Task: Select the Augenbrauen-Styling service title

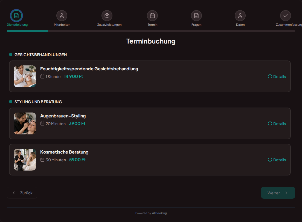Action: pyautogui.click(x=63, y=116)
